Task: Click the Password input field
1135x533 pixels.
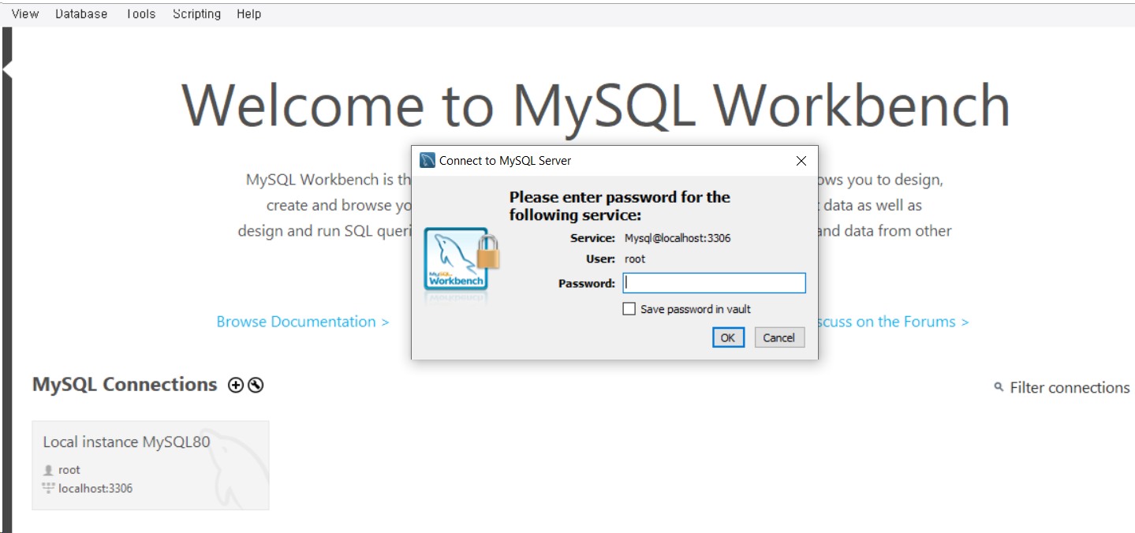Action: click(714, 283)
